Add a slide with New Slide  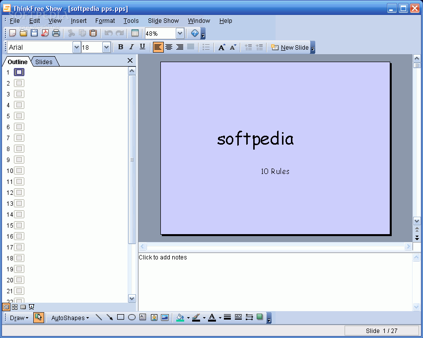click(290, 48)
